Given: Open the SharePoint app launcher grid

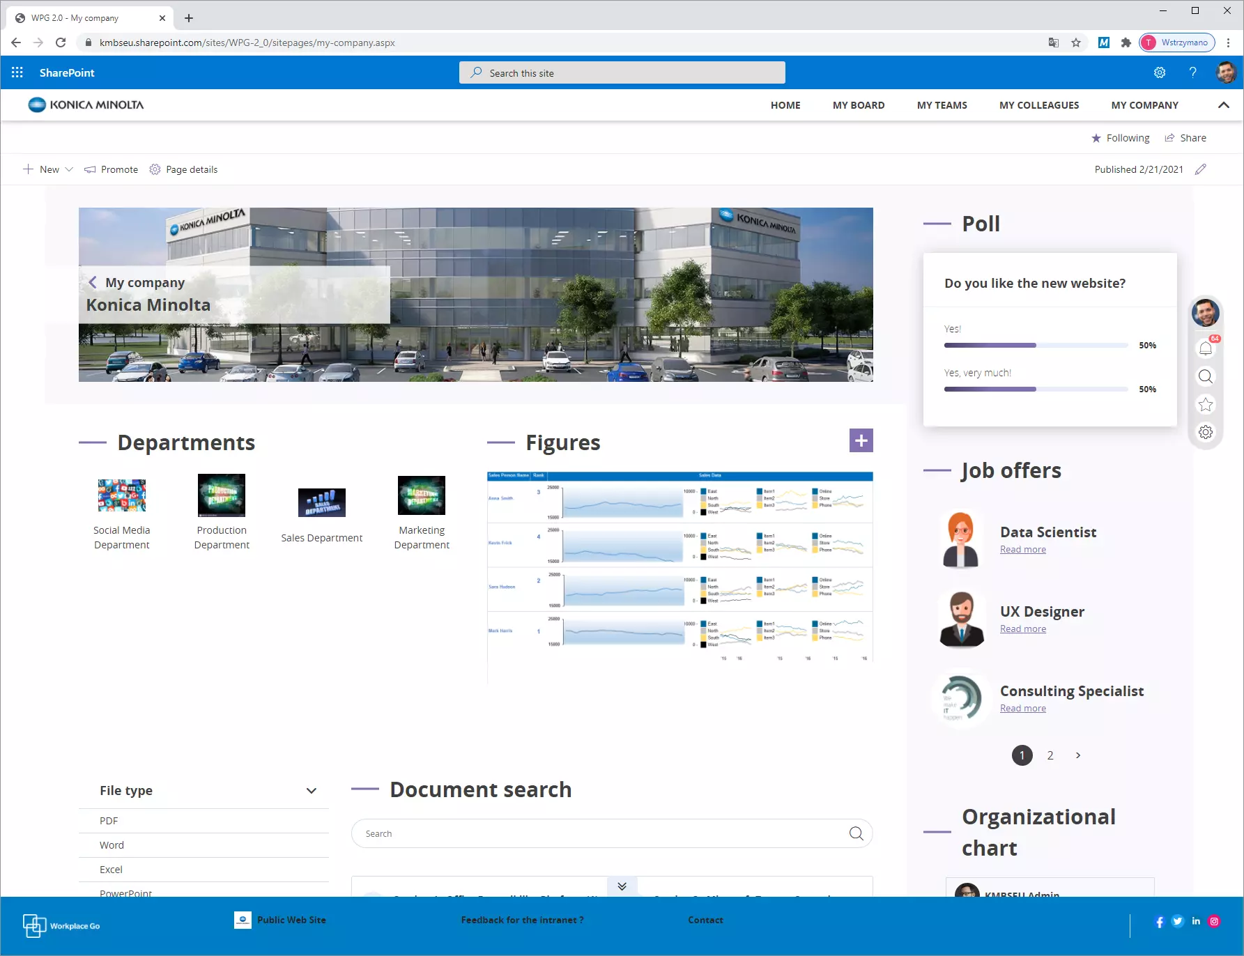Looking at the screenshot, I should click(x=17, y=72).
